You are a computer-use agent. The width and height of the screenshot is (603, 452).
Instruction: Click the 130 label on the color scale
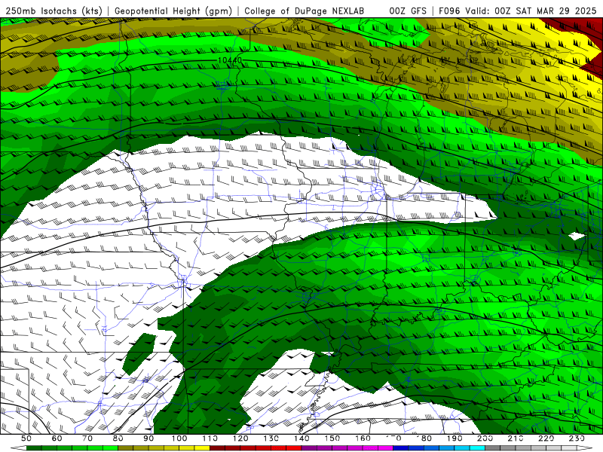(x=271, y=438)
